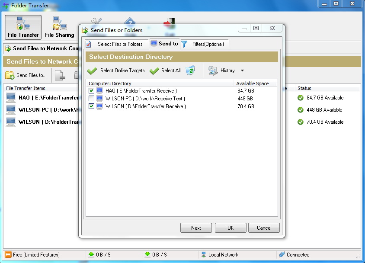
Task: Open the File Sharing section
Action: coord(60,27)
